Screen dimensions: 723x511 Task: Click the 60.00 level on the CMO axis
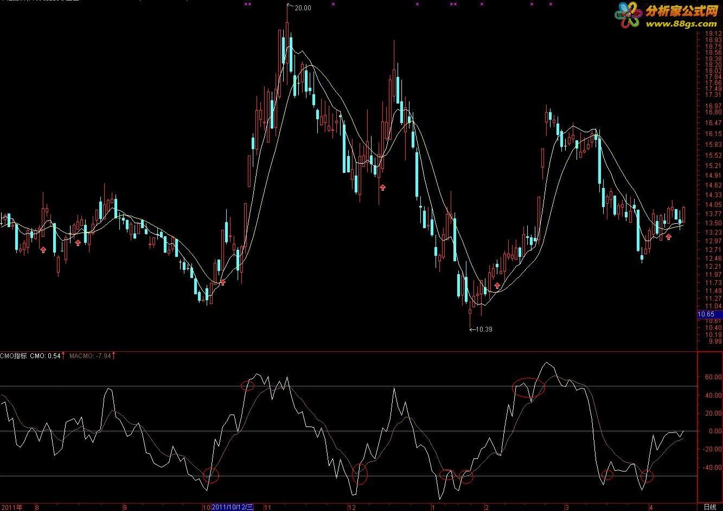pyautogui.click(x=713, y=376)
